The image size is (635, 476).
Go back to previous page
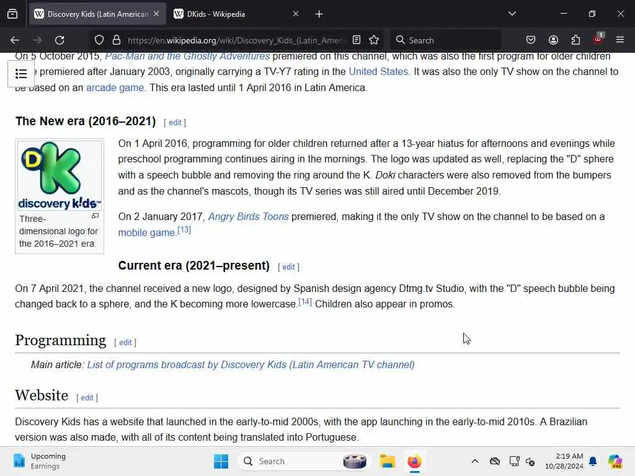point(15,40)
